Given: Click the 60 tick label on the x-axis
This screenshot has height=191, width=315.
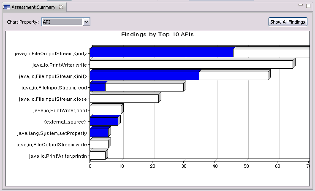Looking at the screenshot, I should pyautogui.click(x=277, y=166).
